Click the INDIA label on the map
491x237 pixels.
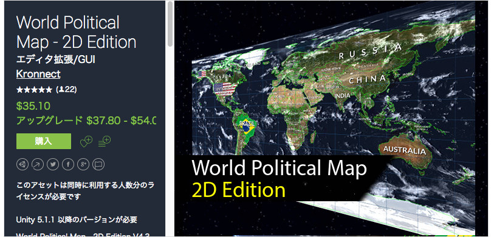[x=342, y=96]
